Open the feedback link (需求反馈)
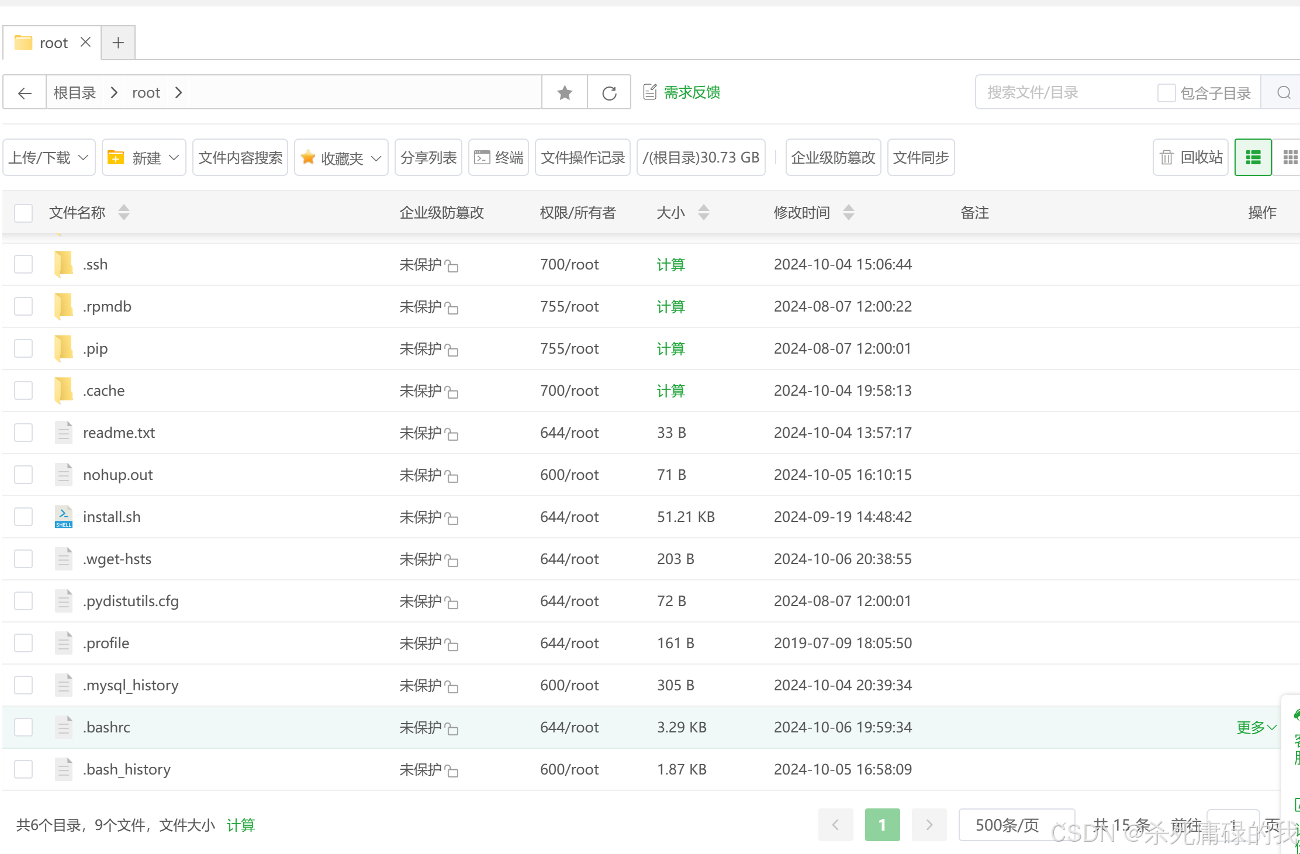The image size is (1300, 854). [x=682, y=92]
